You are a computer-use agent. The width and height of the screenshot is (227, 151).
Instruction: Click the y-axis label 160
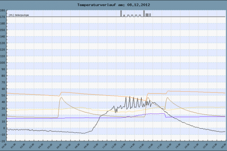(3, 23)
